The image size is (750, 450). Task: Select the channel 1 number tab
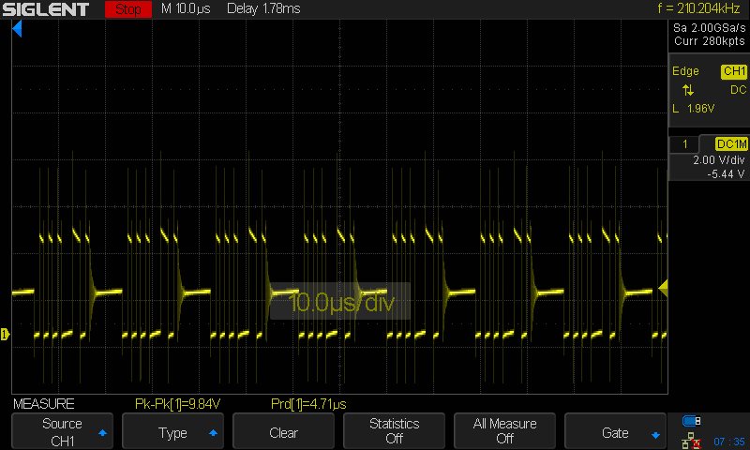(x=684, y=144)
